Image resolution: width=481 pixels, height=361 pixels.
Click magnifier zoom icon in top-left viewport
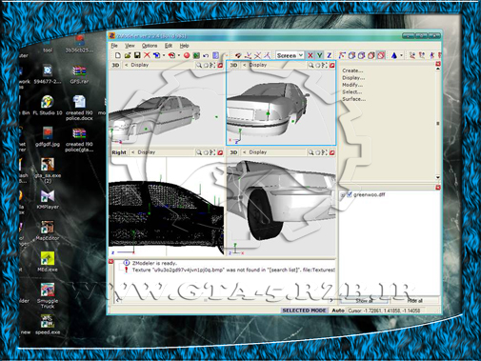[x=199, y=65]
